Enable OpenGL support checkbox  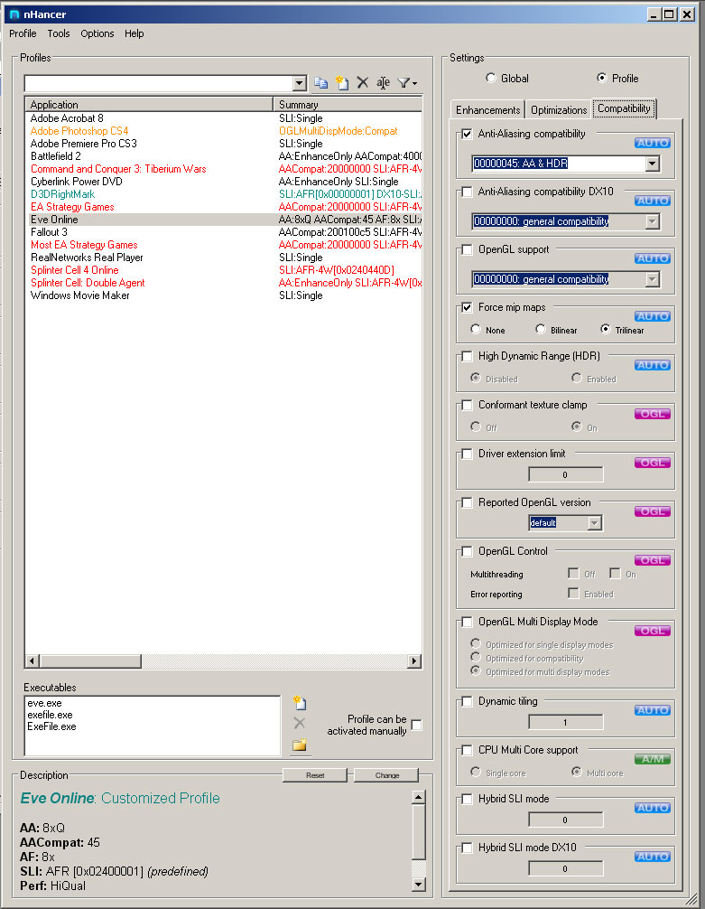pyautogui.click(x=467, y=250)
